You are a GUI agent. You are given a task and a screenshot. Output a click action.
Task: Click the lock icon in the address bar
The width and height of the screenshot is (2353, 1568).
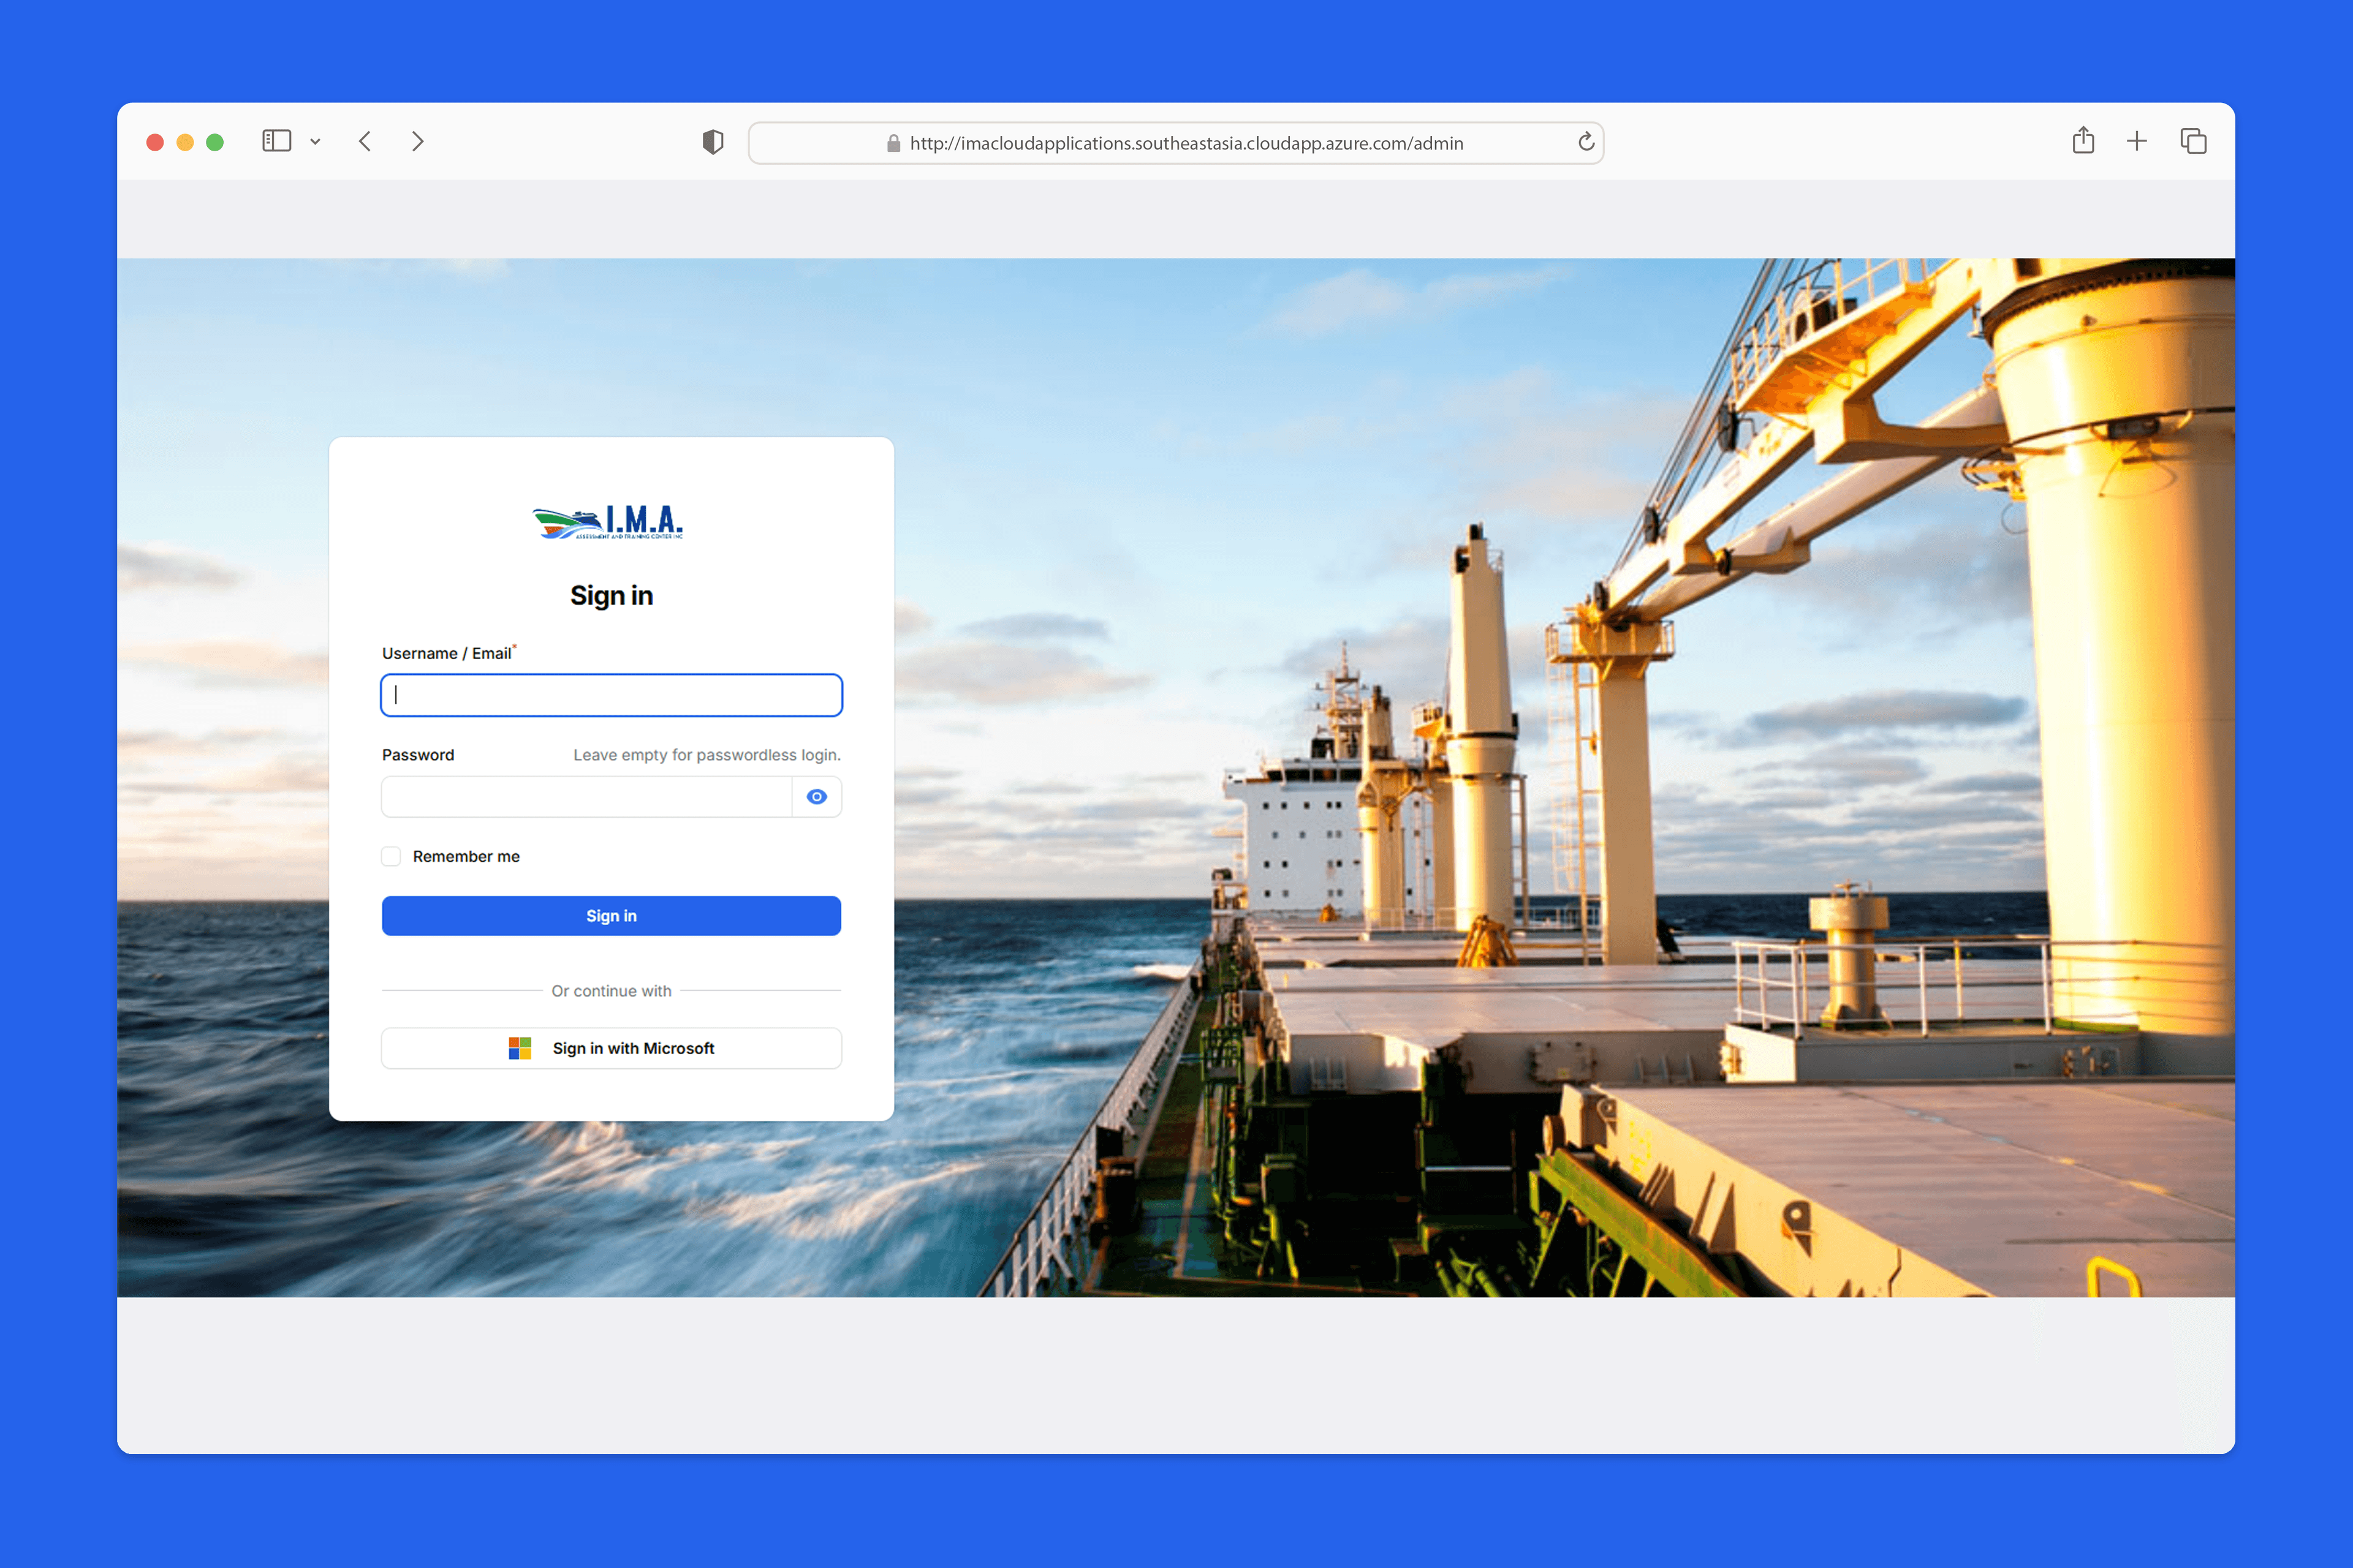coord(893,143)
